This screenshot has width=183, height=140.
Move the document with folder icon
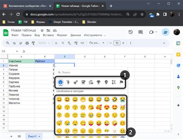click(x=48, y=31)
